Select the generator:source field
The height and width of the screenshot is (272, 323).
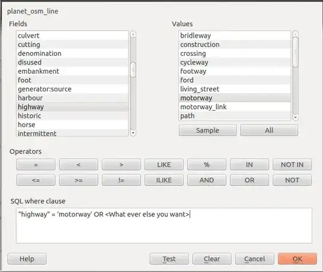coord(72,89)
